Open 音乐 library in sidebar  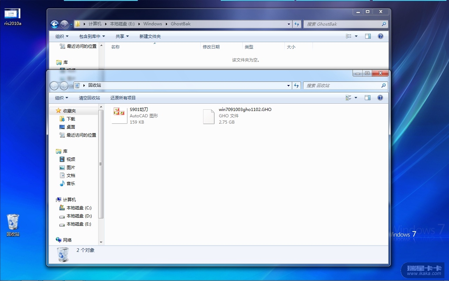[67, 184]
